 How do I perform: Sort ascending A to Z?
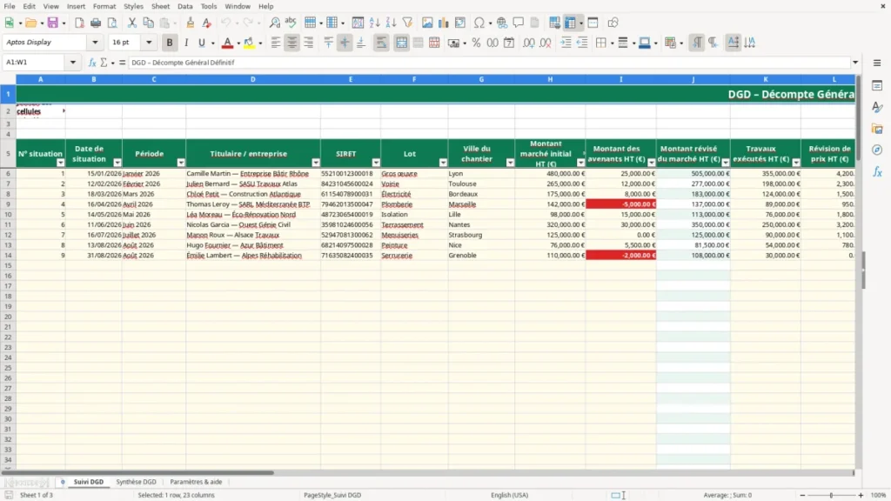(x=374, y=23)
